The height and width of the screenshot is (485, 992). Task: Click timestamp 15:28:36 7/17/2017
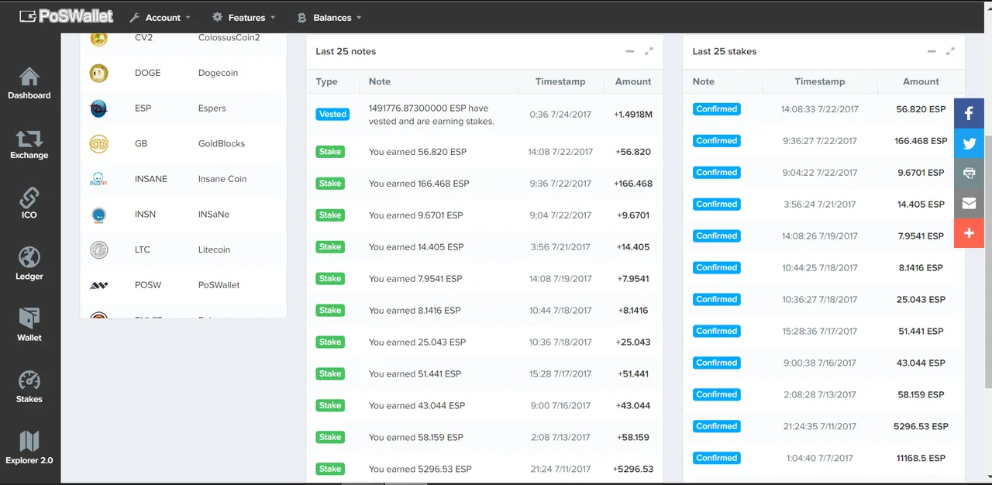pyautogui.click(x=819, y=331)
